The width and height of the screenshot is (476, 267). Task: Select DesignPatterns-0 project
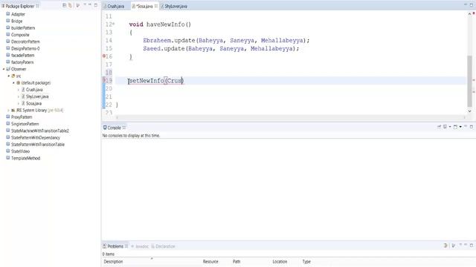click(25, 48)
